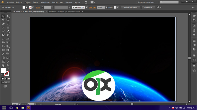Open the Transparency panel icon on right dock
Screen dimensions: 197x110
tap(194, 50)
